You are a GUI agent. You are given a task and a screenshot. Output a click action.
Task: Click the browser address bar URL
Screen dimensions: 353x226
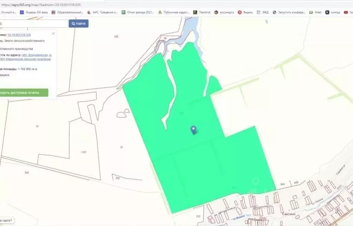tap(41, 5)
